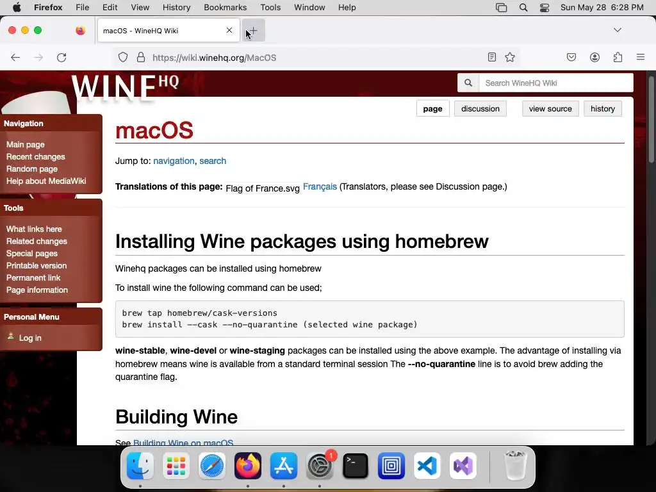The width and height of the screenshot is (656, 492).
Task: Open the extensions puzzle icon
Action: pyautogui.click(x=618, y=57)
